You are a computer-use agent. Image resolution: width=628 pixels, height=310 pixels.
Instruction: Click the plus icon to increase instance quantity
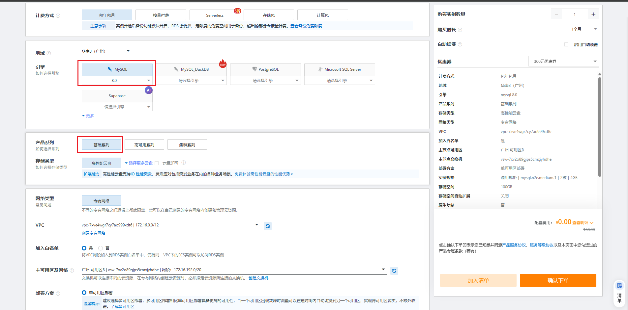point(593,14)
